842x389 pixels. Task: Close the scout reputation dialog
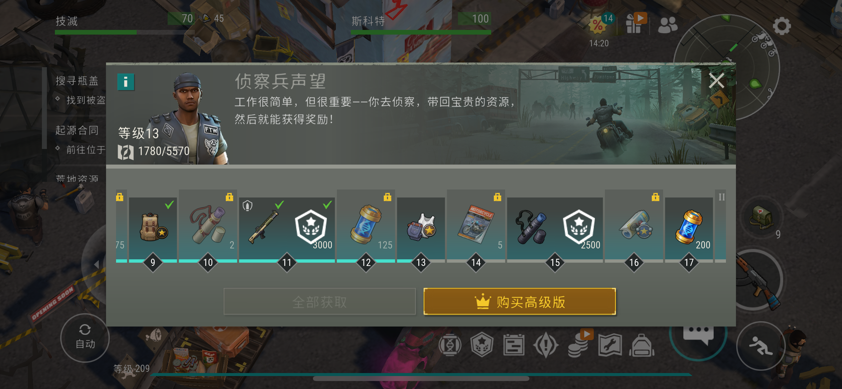716,81
